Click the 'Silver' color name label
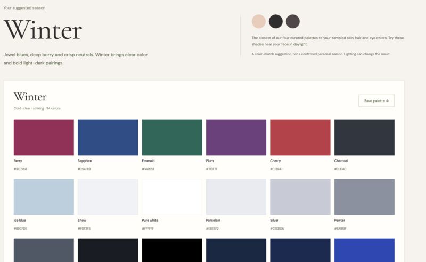Screen dimensions: 426x262 274,221
